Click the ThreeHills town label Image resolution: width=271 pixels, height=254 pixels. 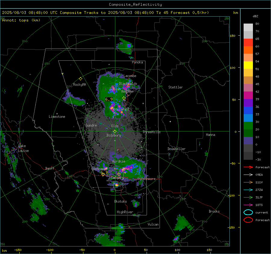(x=151, y=132)
